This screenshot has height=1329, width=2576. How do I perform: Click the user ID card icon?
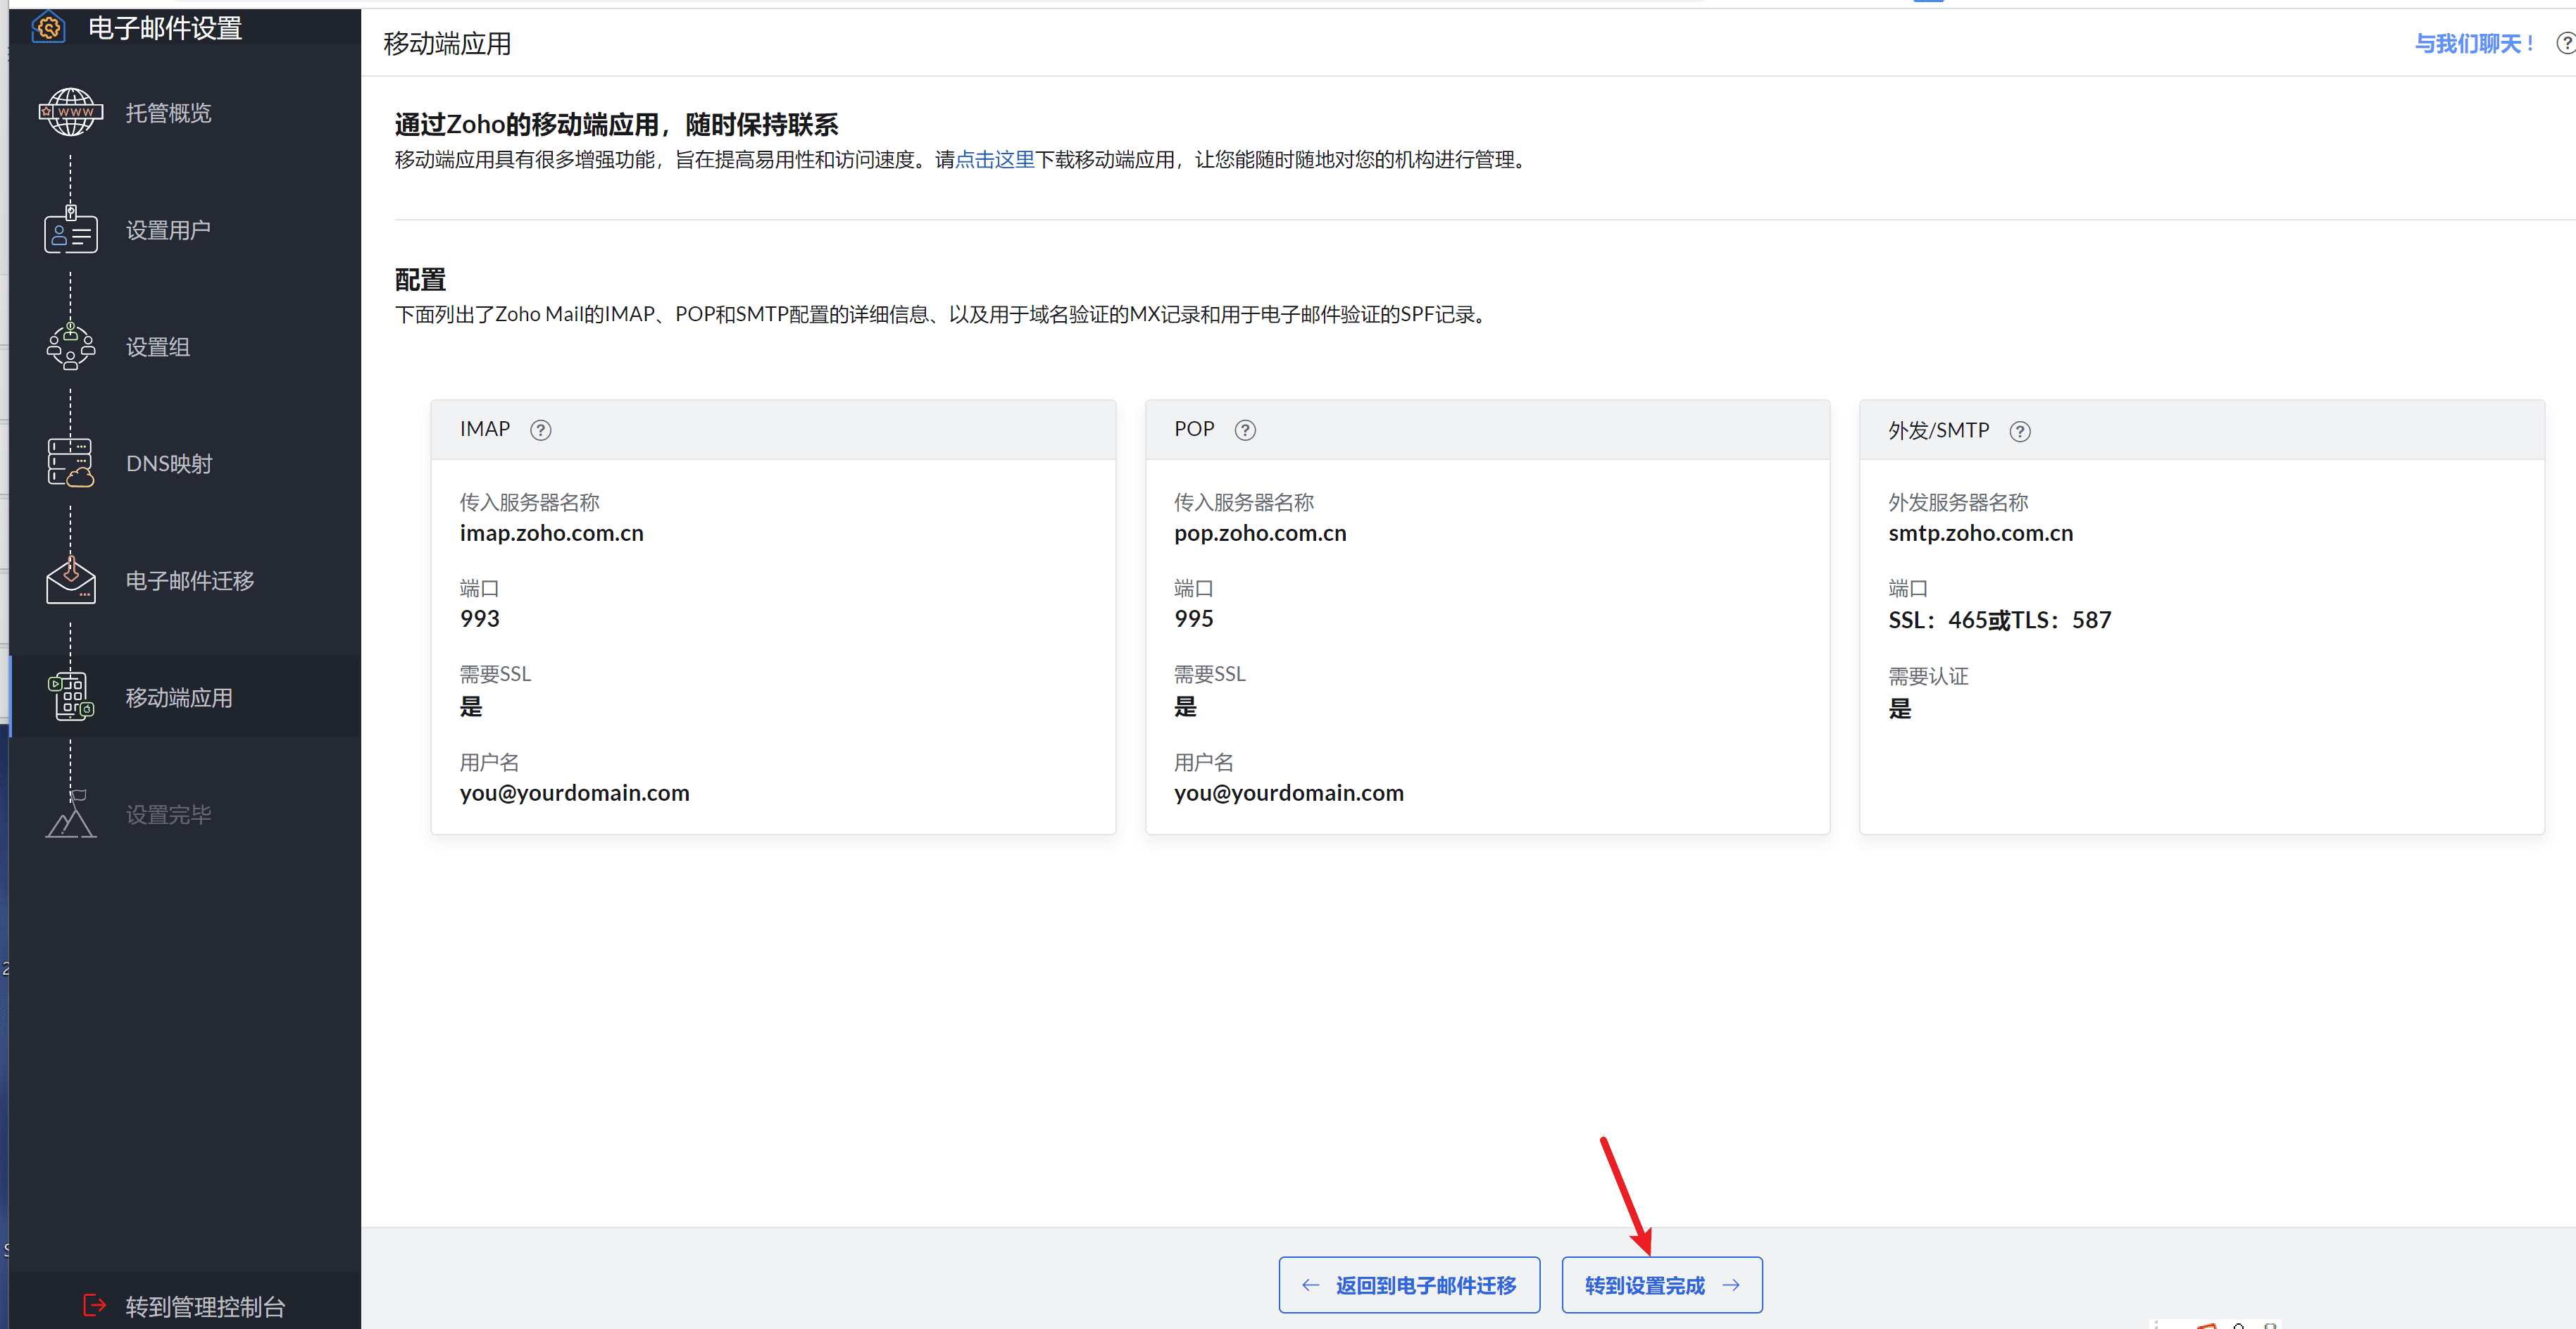(x=71, y=229)
